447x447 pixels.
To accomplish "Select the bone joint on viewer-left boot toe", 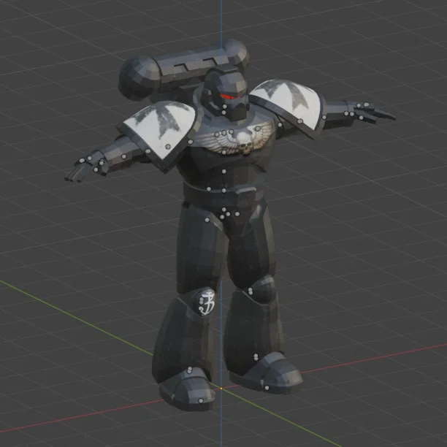I will click(x=201, y=401).
